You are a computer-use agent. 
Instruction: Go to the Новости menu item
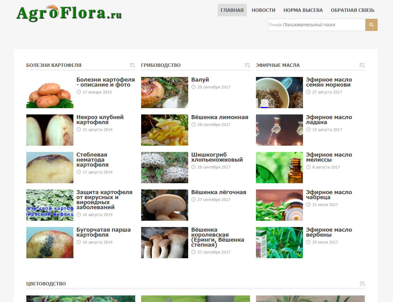tap(263, 10)
